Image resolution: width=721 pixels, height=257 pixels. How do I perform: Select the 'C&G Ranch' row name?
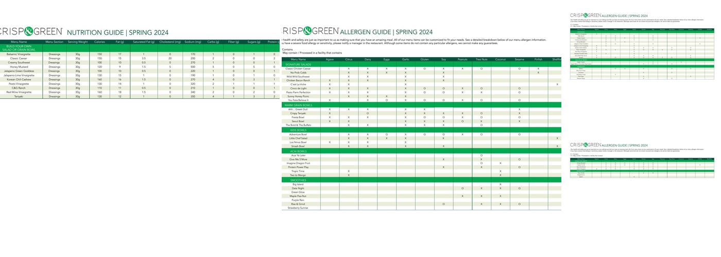[19, 88]
